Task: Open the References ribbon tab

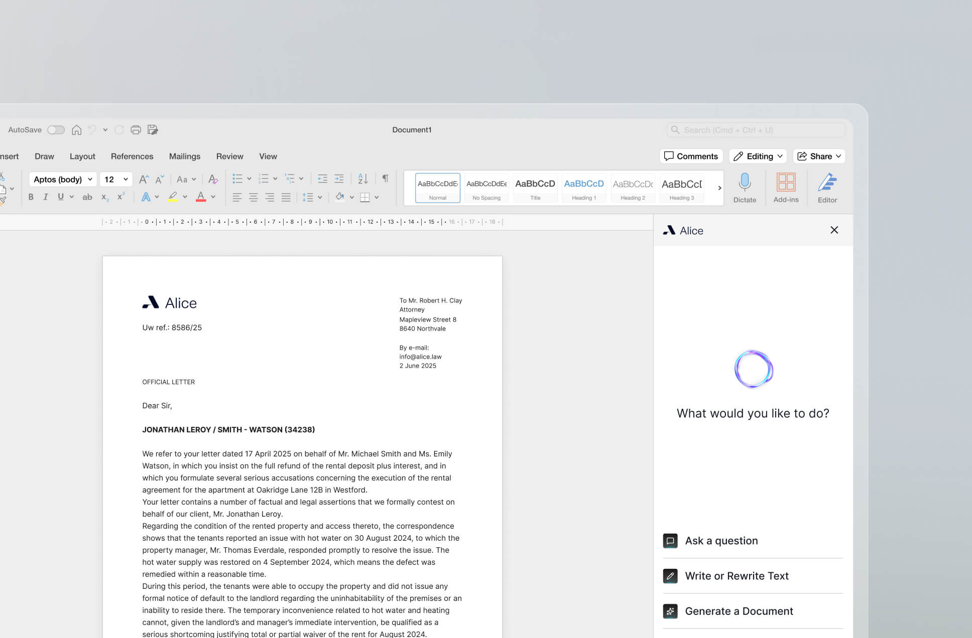Action: coord(132,156)
